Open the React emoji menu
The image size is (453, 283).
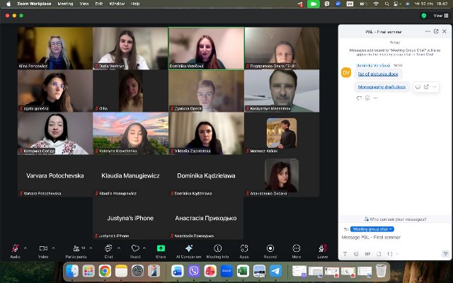click(x=135, y=249)
